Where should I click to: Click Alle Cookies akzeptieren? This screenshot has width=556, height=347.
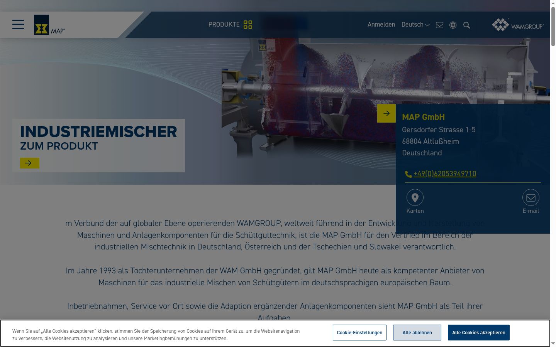[x=479, y=333]
